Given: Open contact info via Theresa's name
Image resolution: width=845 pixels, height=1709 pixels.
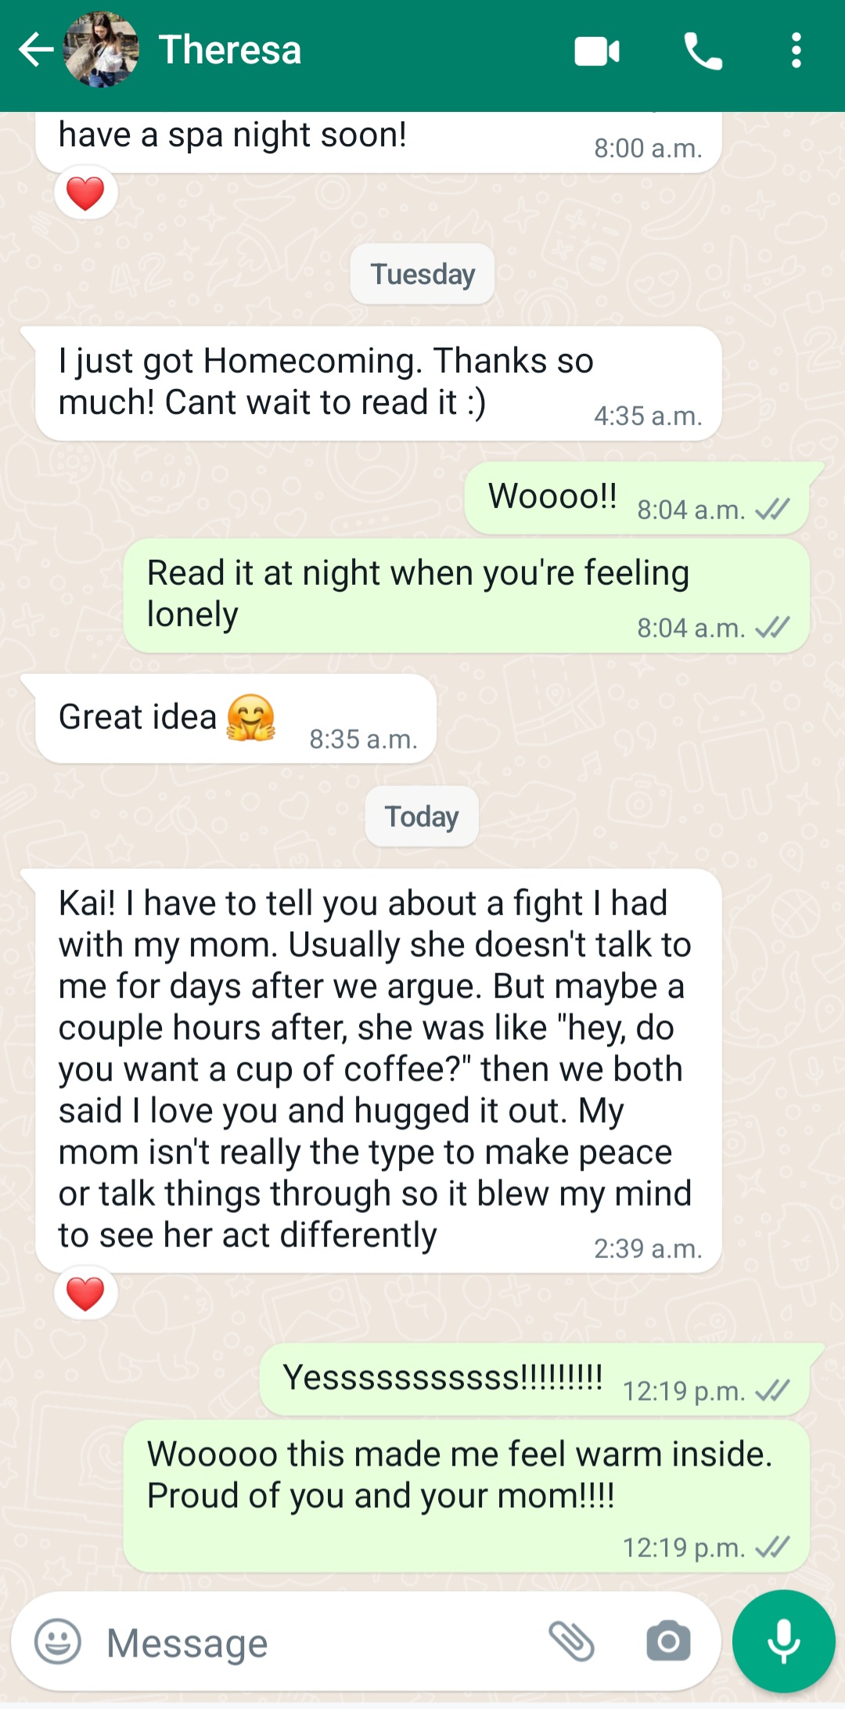Looking at the screenshot, I should click(x=230, y=50).
